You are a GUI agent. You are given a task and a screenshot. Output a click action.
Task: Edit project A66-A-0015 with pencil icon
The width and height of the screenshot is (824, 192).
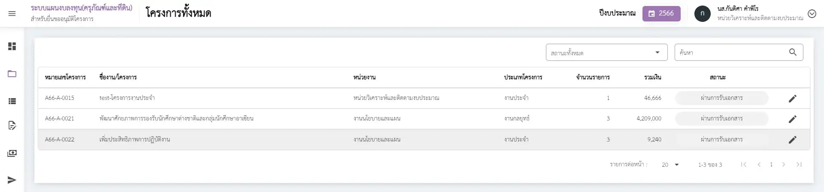(792, 98)
